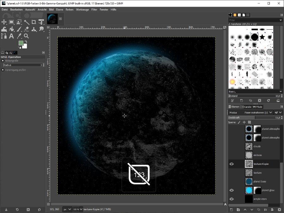Image resolution: width=284 pixels, height=213 pixels.
Task: Choose the Color Picker eyedropper tool
Action: pos(19,36)
